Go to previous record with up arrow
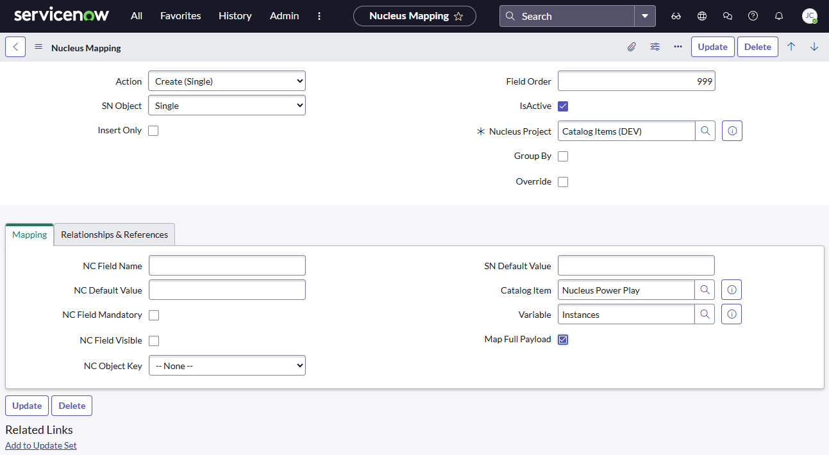The height and width of the screenshot is (455, 829). pyautogui.click(x=791, y=47)
